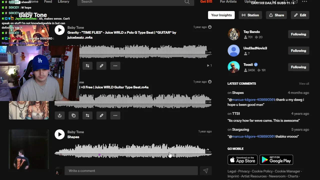Open Tay Bando's avatar
The width and height of the screenshot is (320, 180).
[233, 34]
